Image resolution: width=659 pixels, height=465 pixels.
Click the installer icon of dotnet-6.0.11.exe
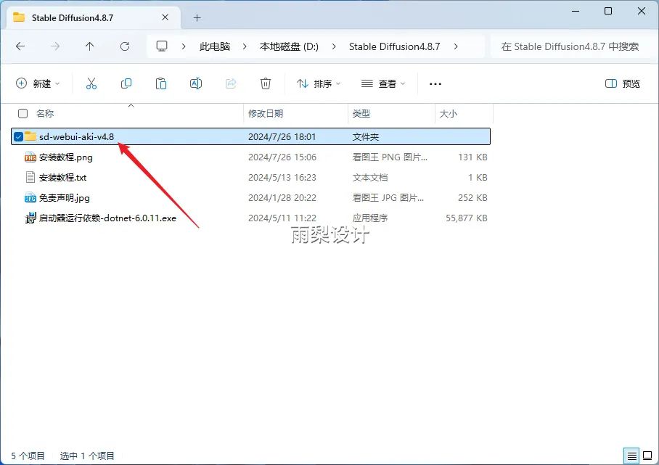pyautogui.click(x=30, y=218)
